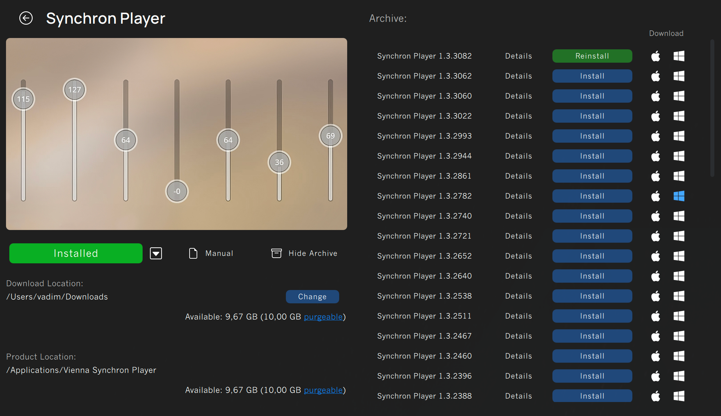Download Windows build of 1.3.2740
Screen dimensions: 721x416
679,216
